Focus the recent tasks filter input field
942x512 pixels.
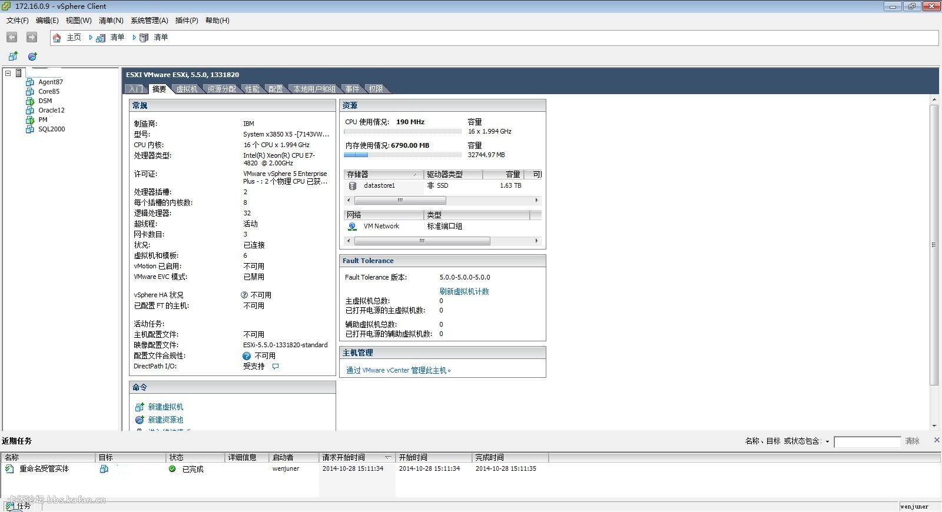point(867,441)
